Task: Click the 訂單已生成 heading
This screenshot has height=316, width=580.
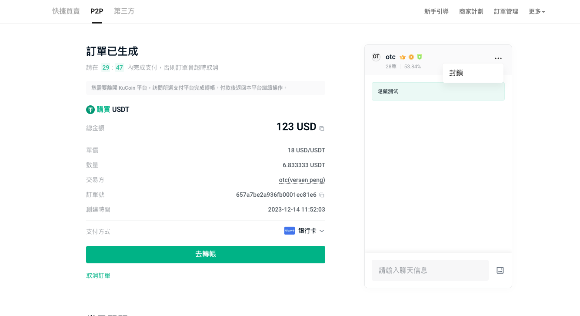Action: pos(112,51)
